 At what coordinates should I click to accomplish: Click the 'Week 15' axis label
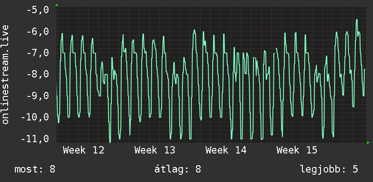click(297, 150)
